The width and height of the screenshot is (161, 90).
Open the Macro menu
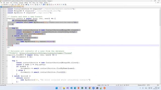pyautogui.click(x=34, y=3)
